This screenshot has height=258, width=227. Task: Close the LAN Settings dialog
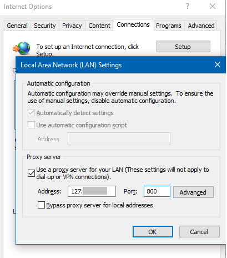coord(218,64)
